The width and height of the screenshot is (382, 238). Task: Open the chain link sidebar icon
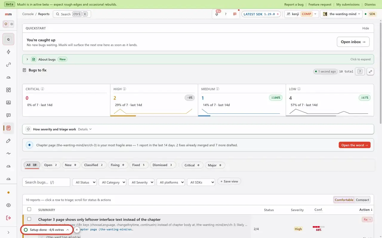click(8, 65)
